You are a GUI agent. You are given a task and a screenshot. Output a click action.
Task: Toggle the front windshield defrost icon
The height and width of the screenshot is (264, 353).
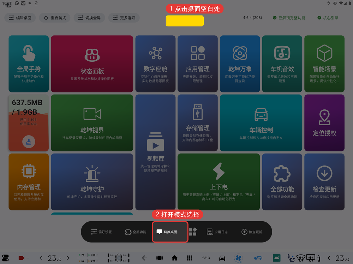(301, 258)
